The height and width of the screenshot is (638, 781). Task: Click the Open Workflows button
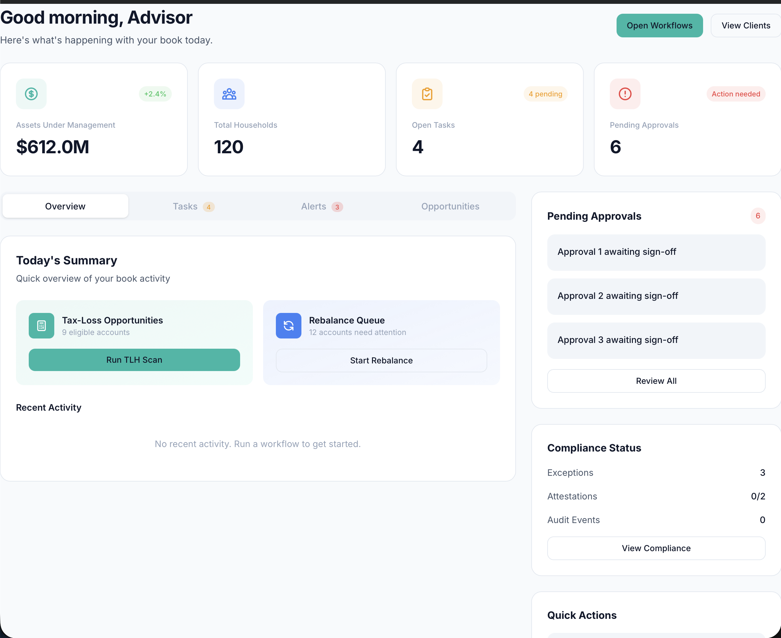coord(659,25)
